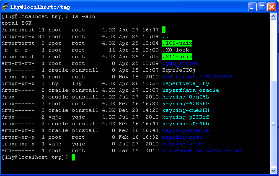Click the total 56K output line

tap(15, 23)
